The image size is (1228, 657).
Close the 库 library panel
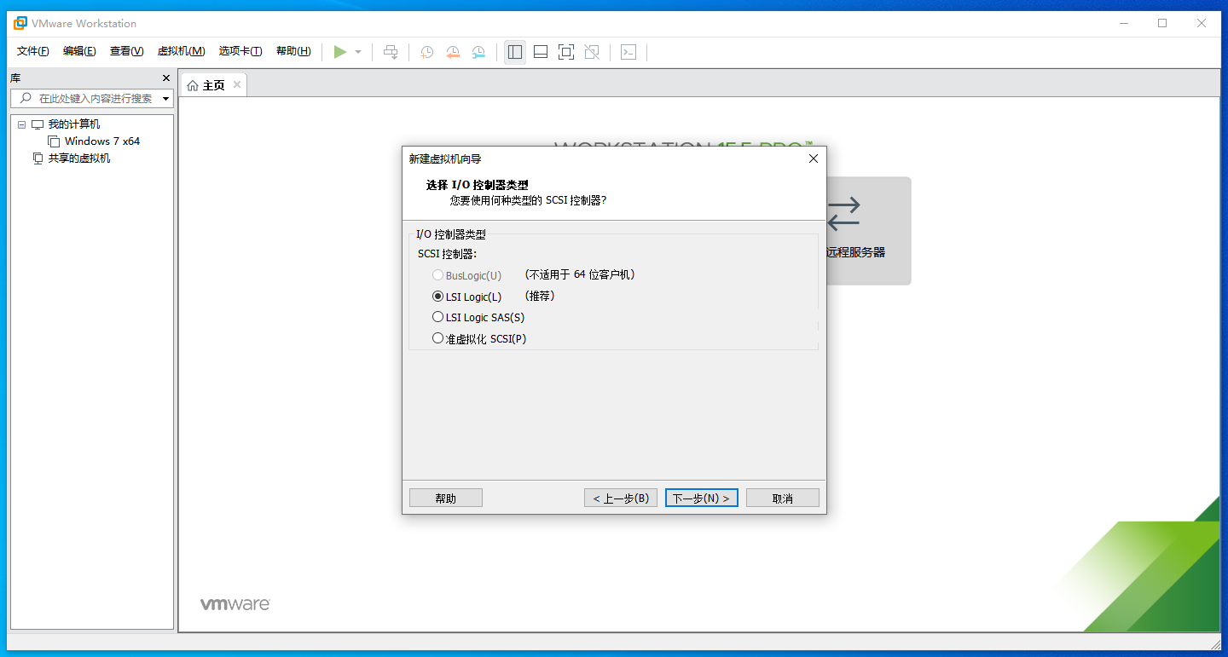166,78
